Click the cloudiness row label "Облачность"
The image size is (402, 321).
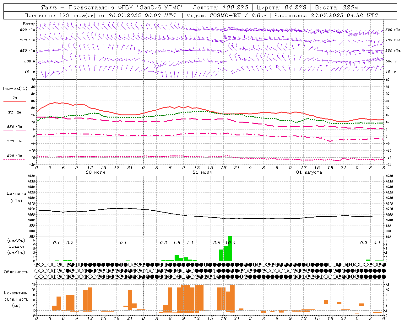(16, 272)
